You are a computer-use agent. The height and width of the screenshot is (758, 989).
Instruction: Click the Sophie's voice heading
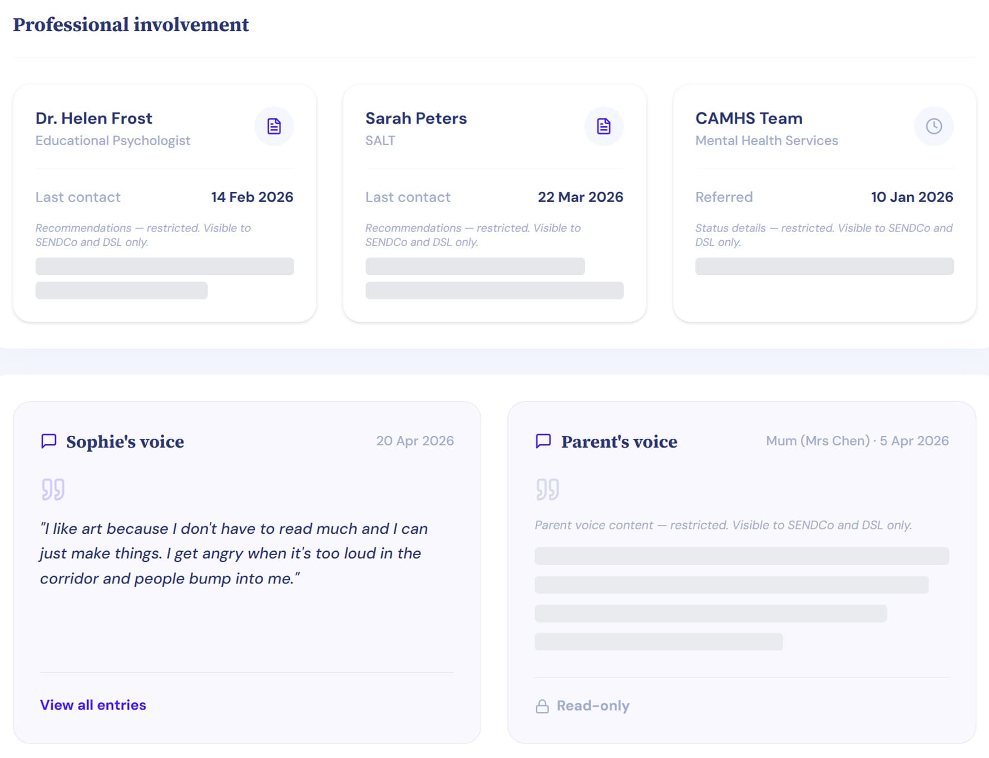tap(125, 441)
